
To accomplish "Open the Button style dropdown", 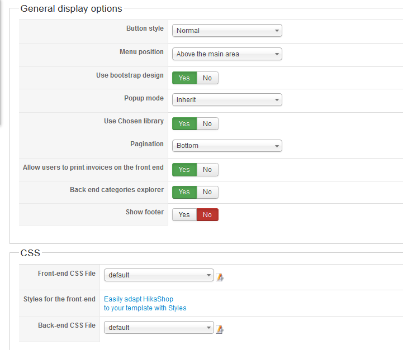I will (x=227, y=31).
